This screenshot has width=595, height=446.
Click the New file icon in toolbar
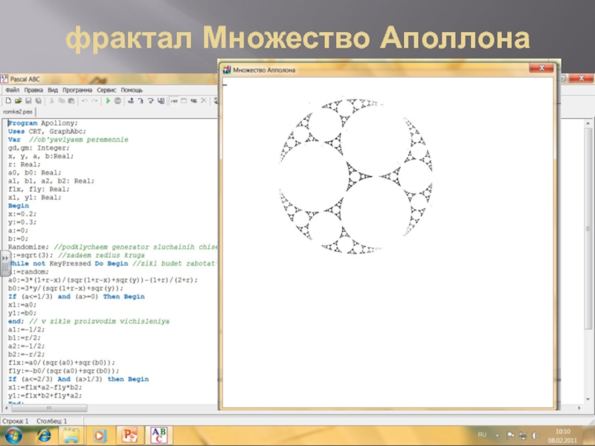(x=7, y=100)
